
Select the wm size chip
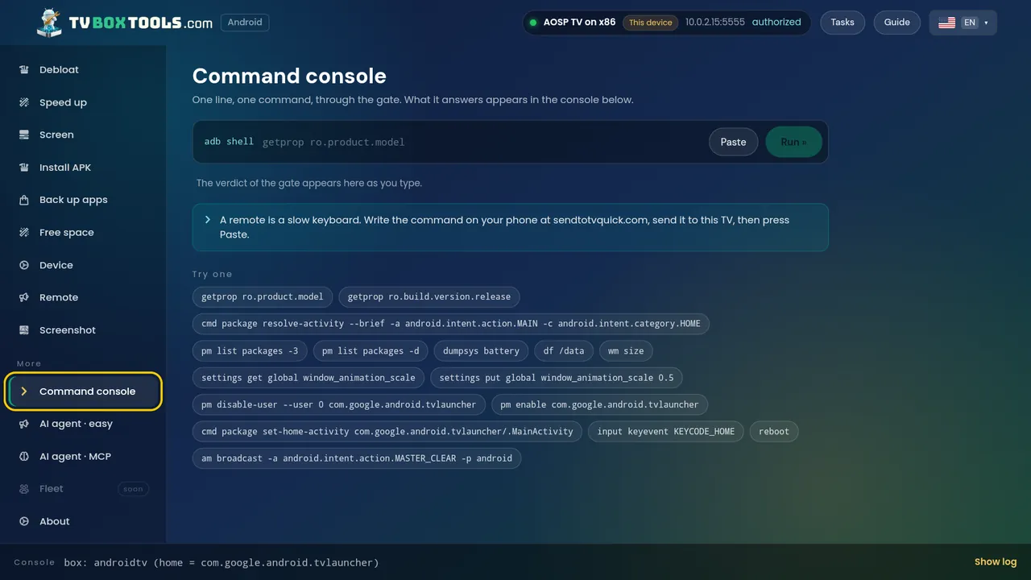click(x=626, y=350)
